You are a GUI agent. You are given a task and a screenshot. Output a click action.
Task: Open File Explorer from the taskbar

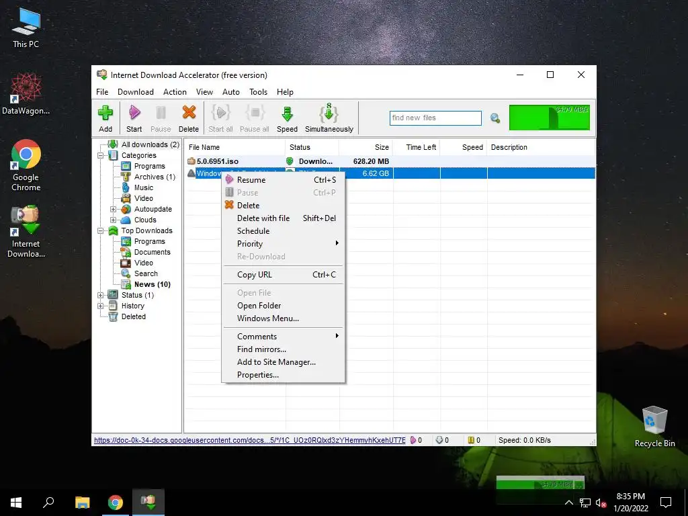coord(82,503)
